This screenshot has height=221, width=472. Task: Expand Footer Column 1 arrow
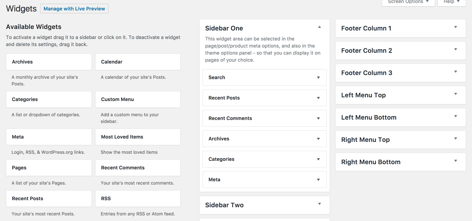(456, 27)
